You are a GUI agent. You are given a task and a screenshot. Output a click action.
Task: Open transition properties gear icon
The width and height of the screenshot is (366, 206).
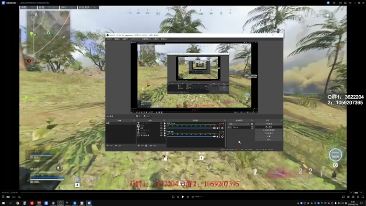click(252, 124)
